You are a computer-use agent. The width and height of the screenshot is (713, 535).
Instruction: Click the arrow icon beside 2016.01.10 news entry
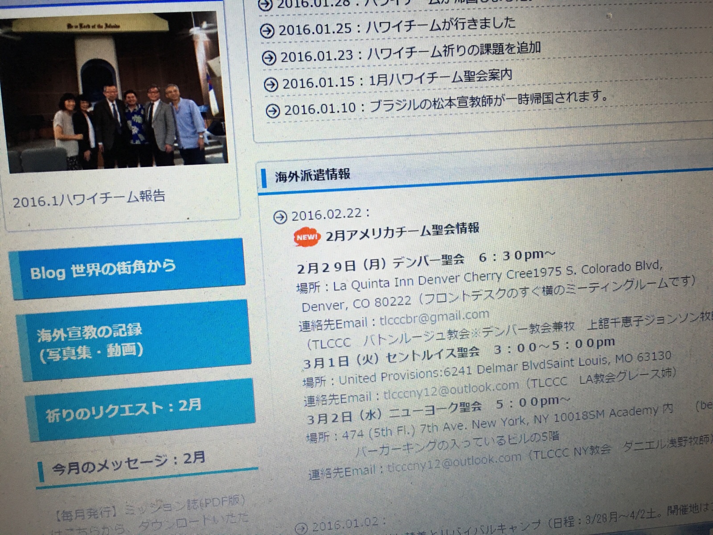coord(273,110)
